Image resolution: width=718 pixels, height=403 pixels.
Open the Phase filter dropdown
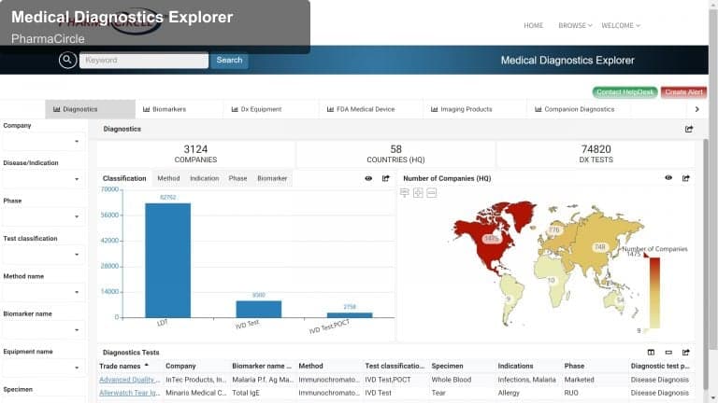pyautogui.click(x=44, y=216)
